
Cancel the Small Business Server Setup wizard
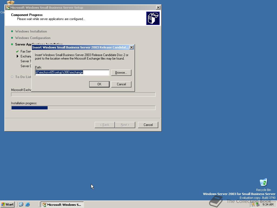148,125
